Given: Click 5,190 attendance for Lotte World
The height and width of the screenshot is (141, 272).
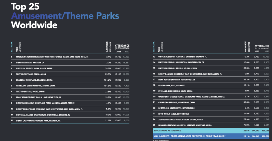Looking at the screenshot, I should point(257,114).
